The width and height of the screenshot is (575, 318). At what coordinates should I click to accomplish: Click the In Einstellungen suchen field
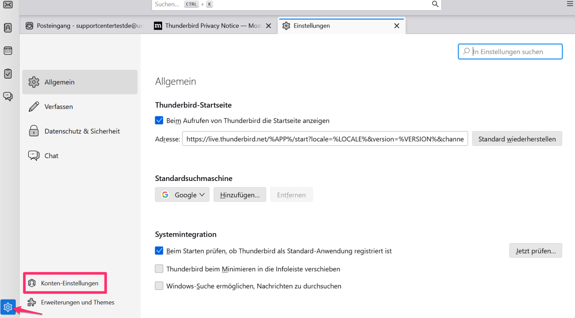pyautogui.click(x=513, y=52)
